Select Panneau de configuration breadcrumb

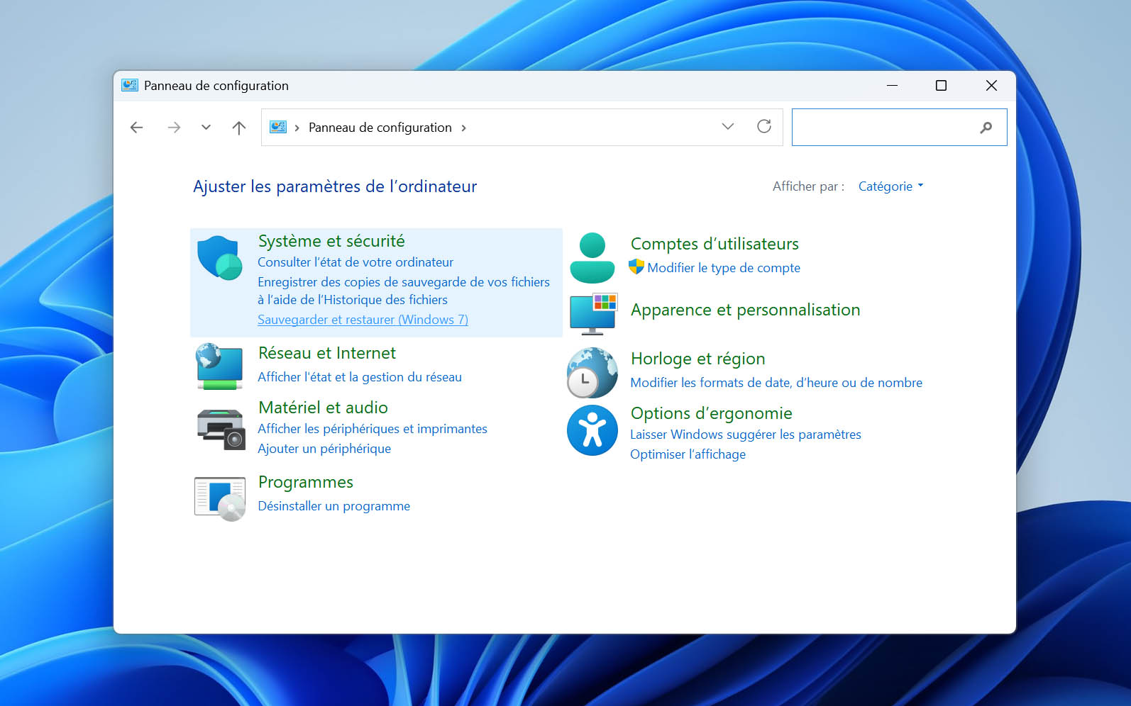(380, 128)
